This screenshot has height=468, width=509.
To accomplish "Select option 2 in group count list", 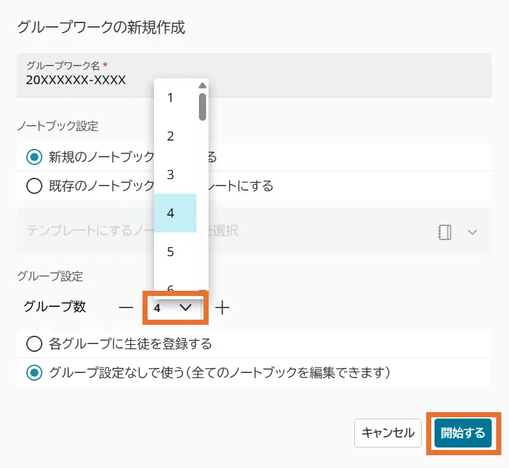I will click(x=175, y=136).
